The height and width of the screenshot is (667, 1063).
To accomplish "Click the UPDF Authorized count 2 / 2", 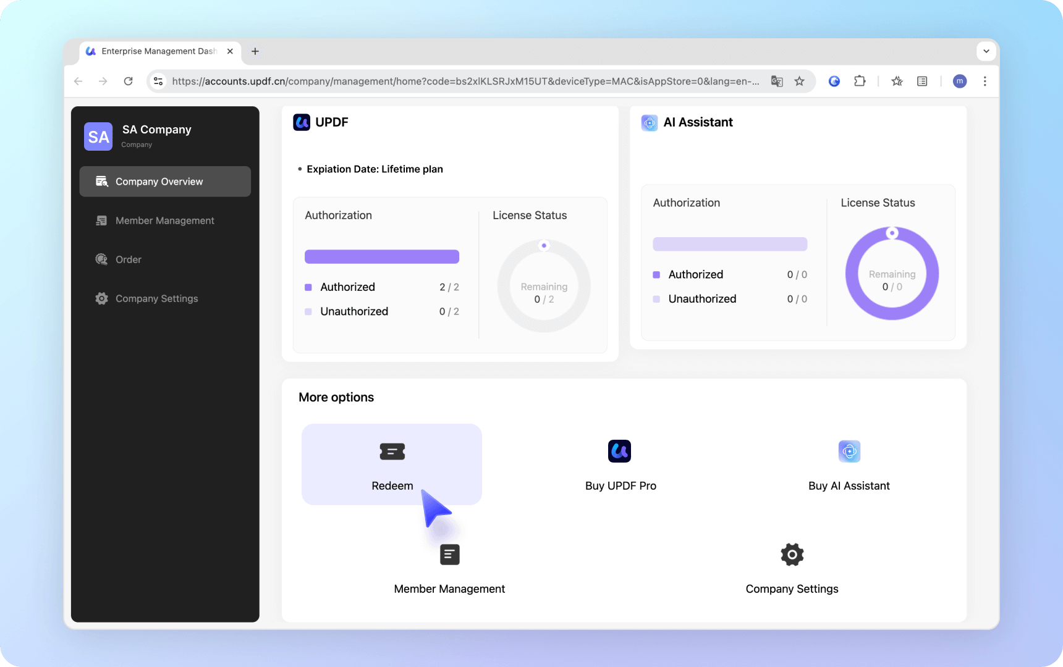I will 449,287.
